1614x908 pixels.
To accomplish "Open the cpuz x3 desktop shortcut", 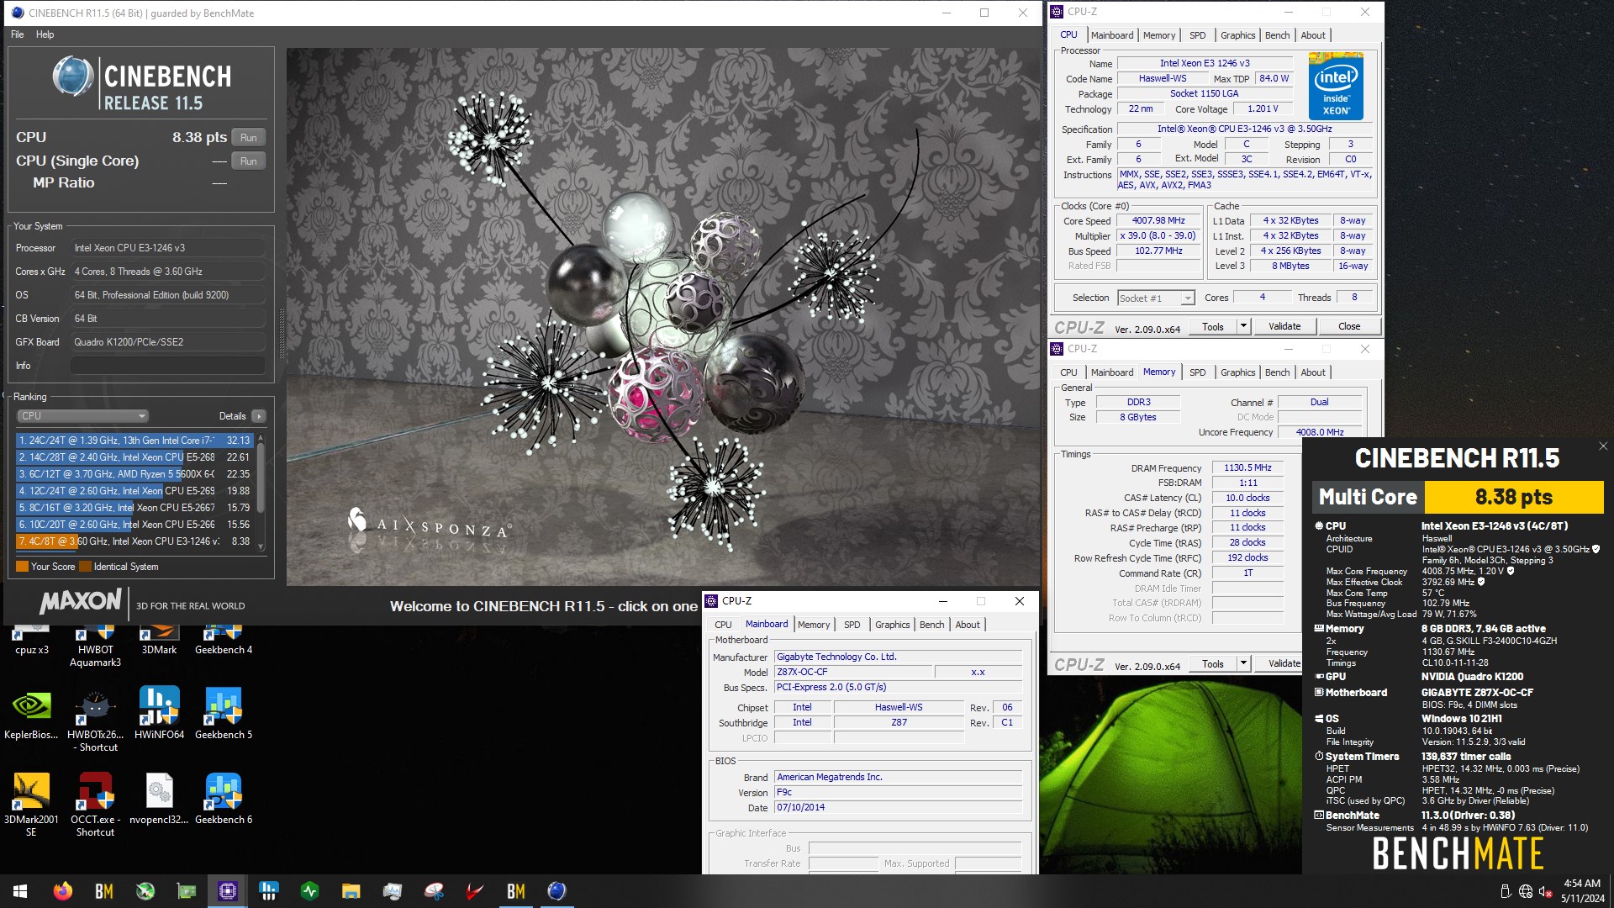I will 31,641.
